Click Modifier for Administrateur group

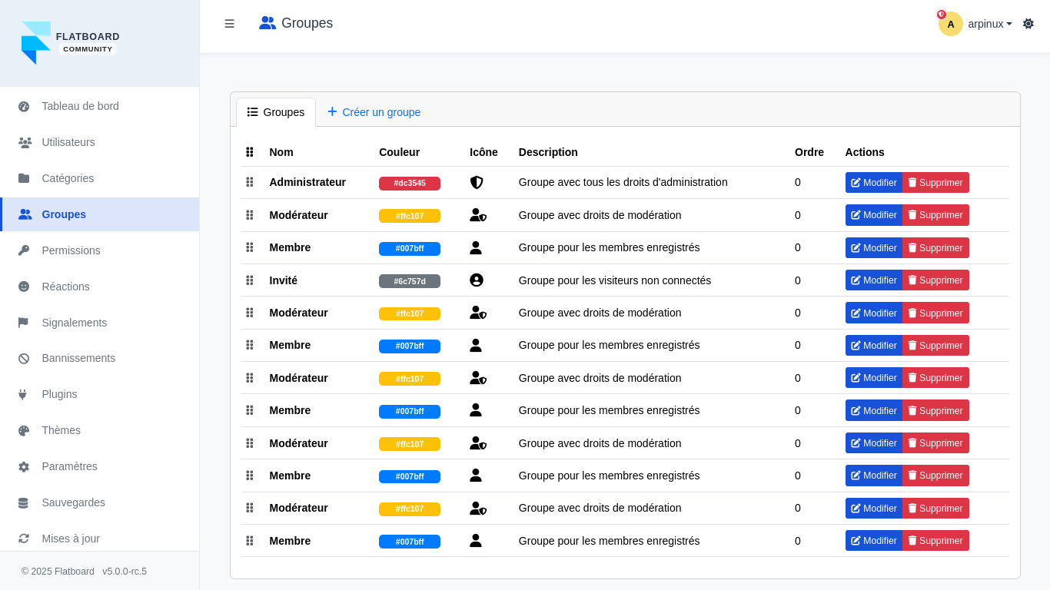click(x=874, y=183)
